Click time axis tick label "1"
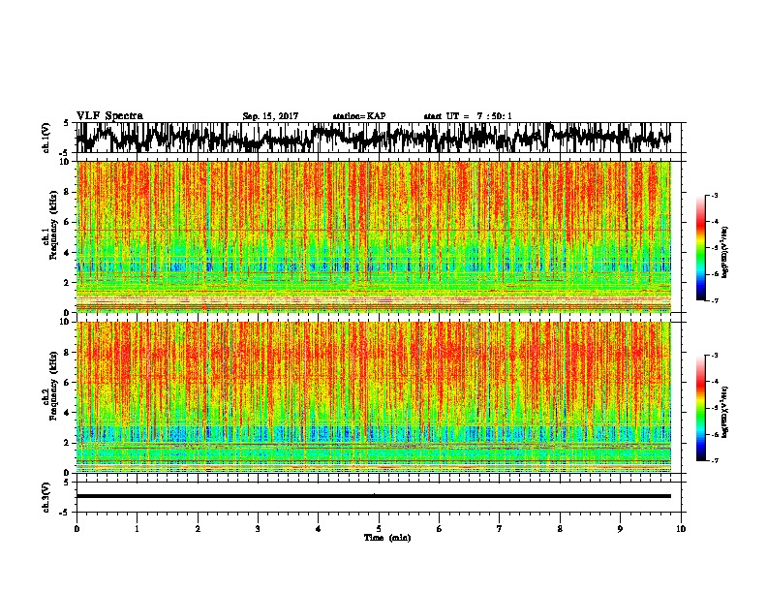 point(137,529)
